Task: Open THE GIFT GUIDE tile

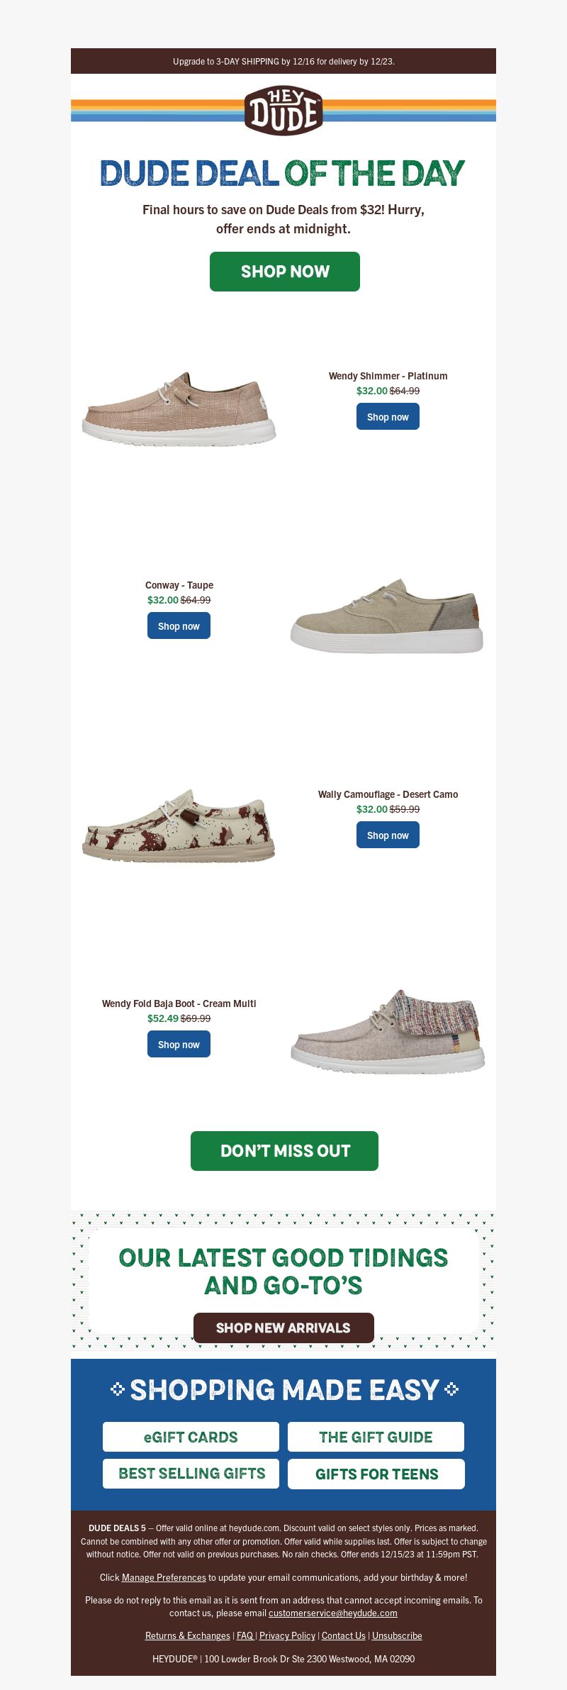Action: point(376,1437)
